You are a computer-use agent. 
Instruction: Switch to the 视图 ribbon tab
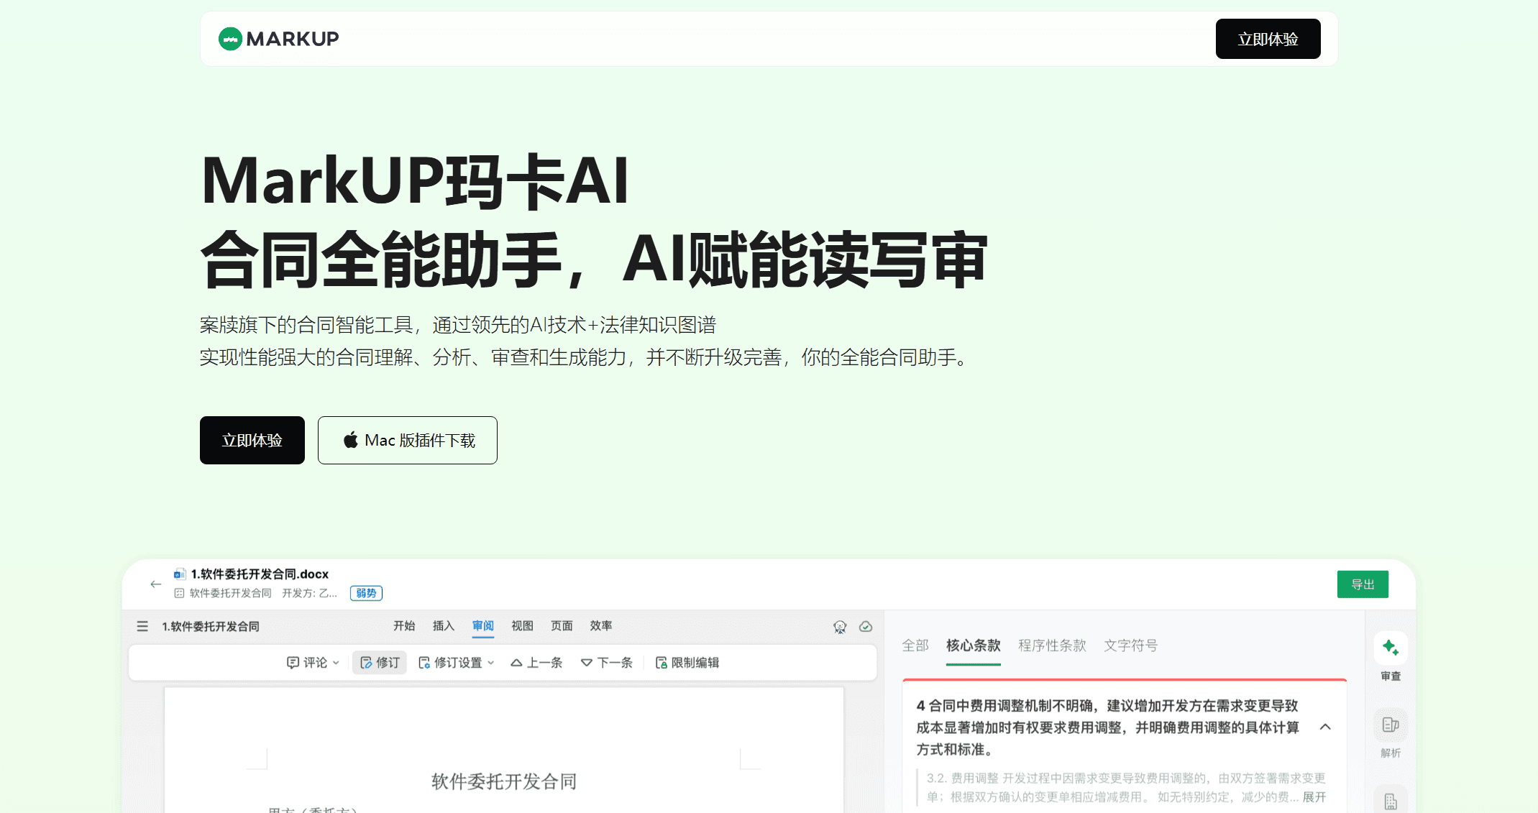[x=521, y=626]
